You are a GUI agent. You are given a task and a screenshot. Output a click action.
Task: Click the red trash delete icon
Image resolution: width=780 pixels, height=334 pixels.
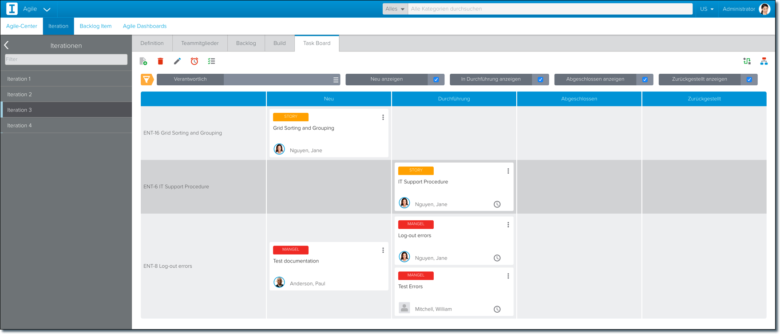click(x=160, y=61)
